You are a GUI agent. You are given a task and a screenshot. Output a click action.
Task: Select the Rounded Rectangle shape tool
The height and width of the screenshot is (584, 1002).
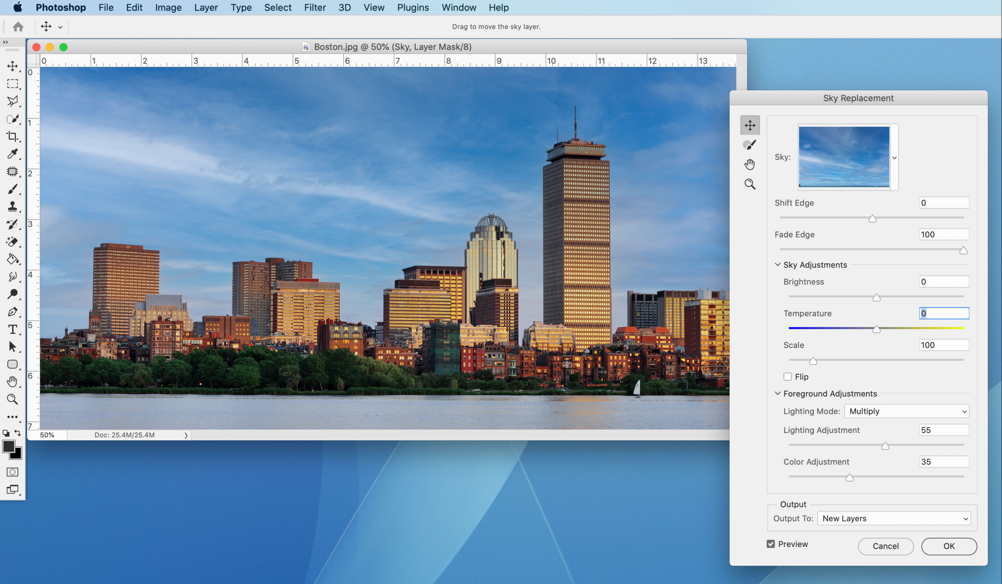(x=12, y=364)
